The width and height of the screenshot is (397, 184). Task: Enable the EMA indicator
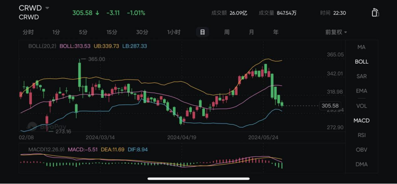(361, 91)
